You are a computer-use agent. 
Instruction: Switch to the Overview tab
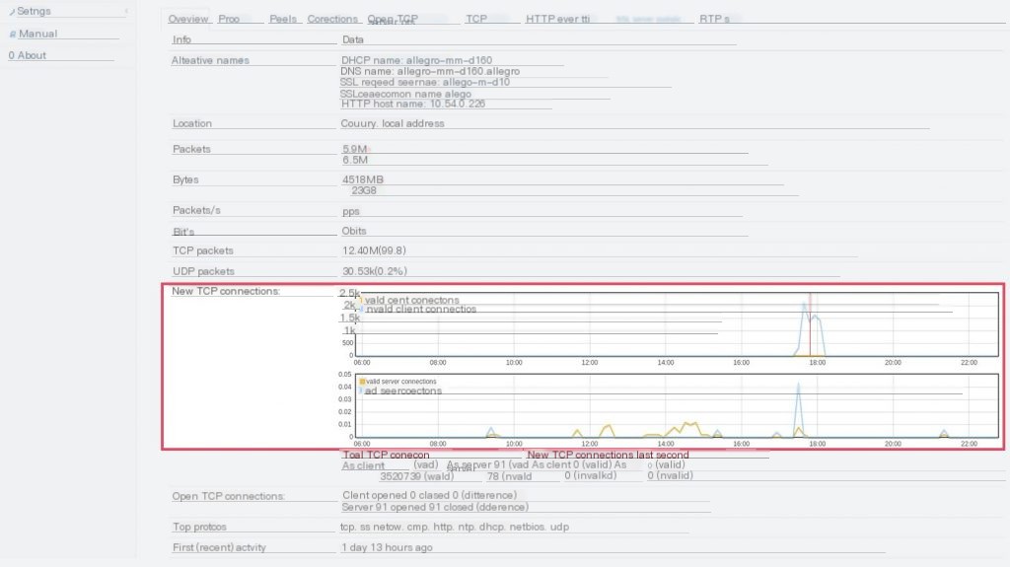click(x=187, y=19)
